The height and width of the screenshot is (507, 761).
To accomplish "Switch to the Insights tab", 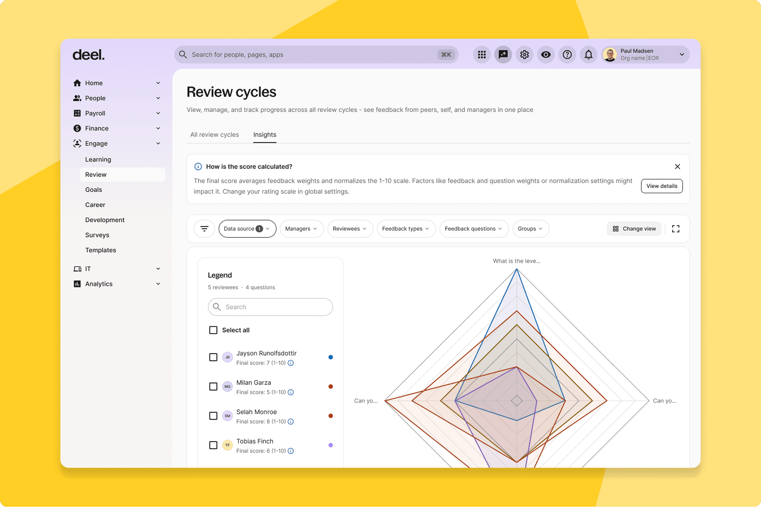I will 265,135.
